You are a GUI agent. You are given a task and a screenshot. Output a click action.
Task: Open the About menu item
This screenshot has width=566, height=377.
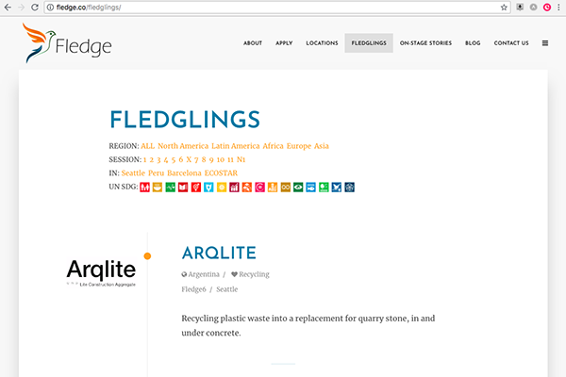pos(253,43)
